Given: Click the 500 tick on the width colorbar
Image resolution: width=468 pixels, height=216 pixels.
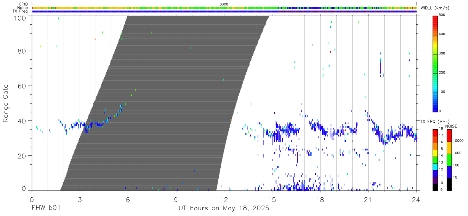Looking at the screenshot, I should (442, 15).
